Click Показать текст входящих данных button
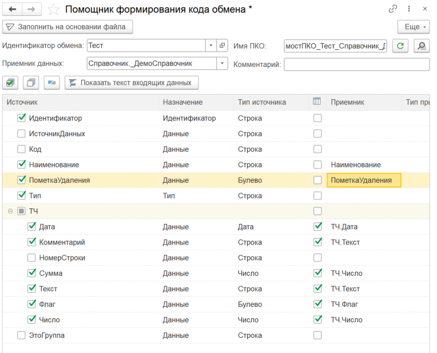The image size is (437, 353). [x=131, y=82]
